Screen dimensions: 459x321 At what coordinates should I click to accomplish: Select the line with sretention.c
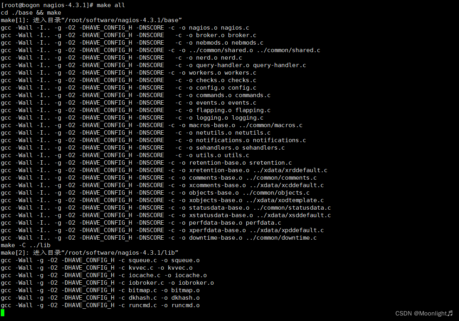pos(146,163)
